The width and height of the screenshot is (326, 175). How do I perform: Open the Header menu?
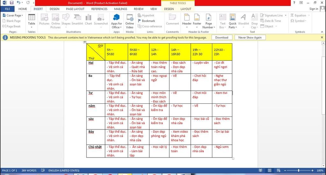(187, 21)
